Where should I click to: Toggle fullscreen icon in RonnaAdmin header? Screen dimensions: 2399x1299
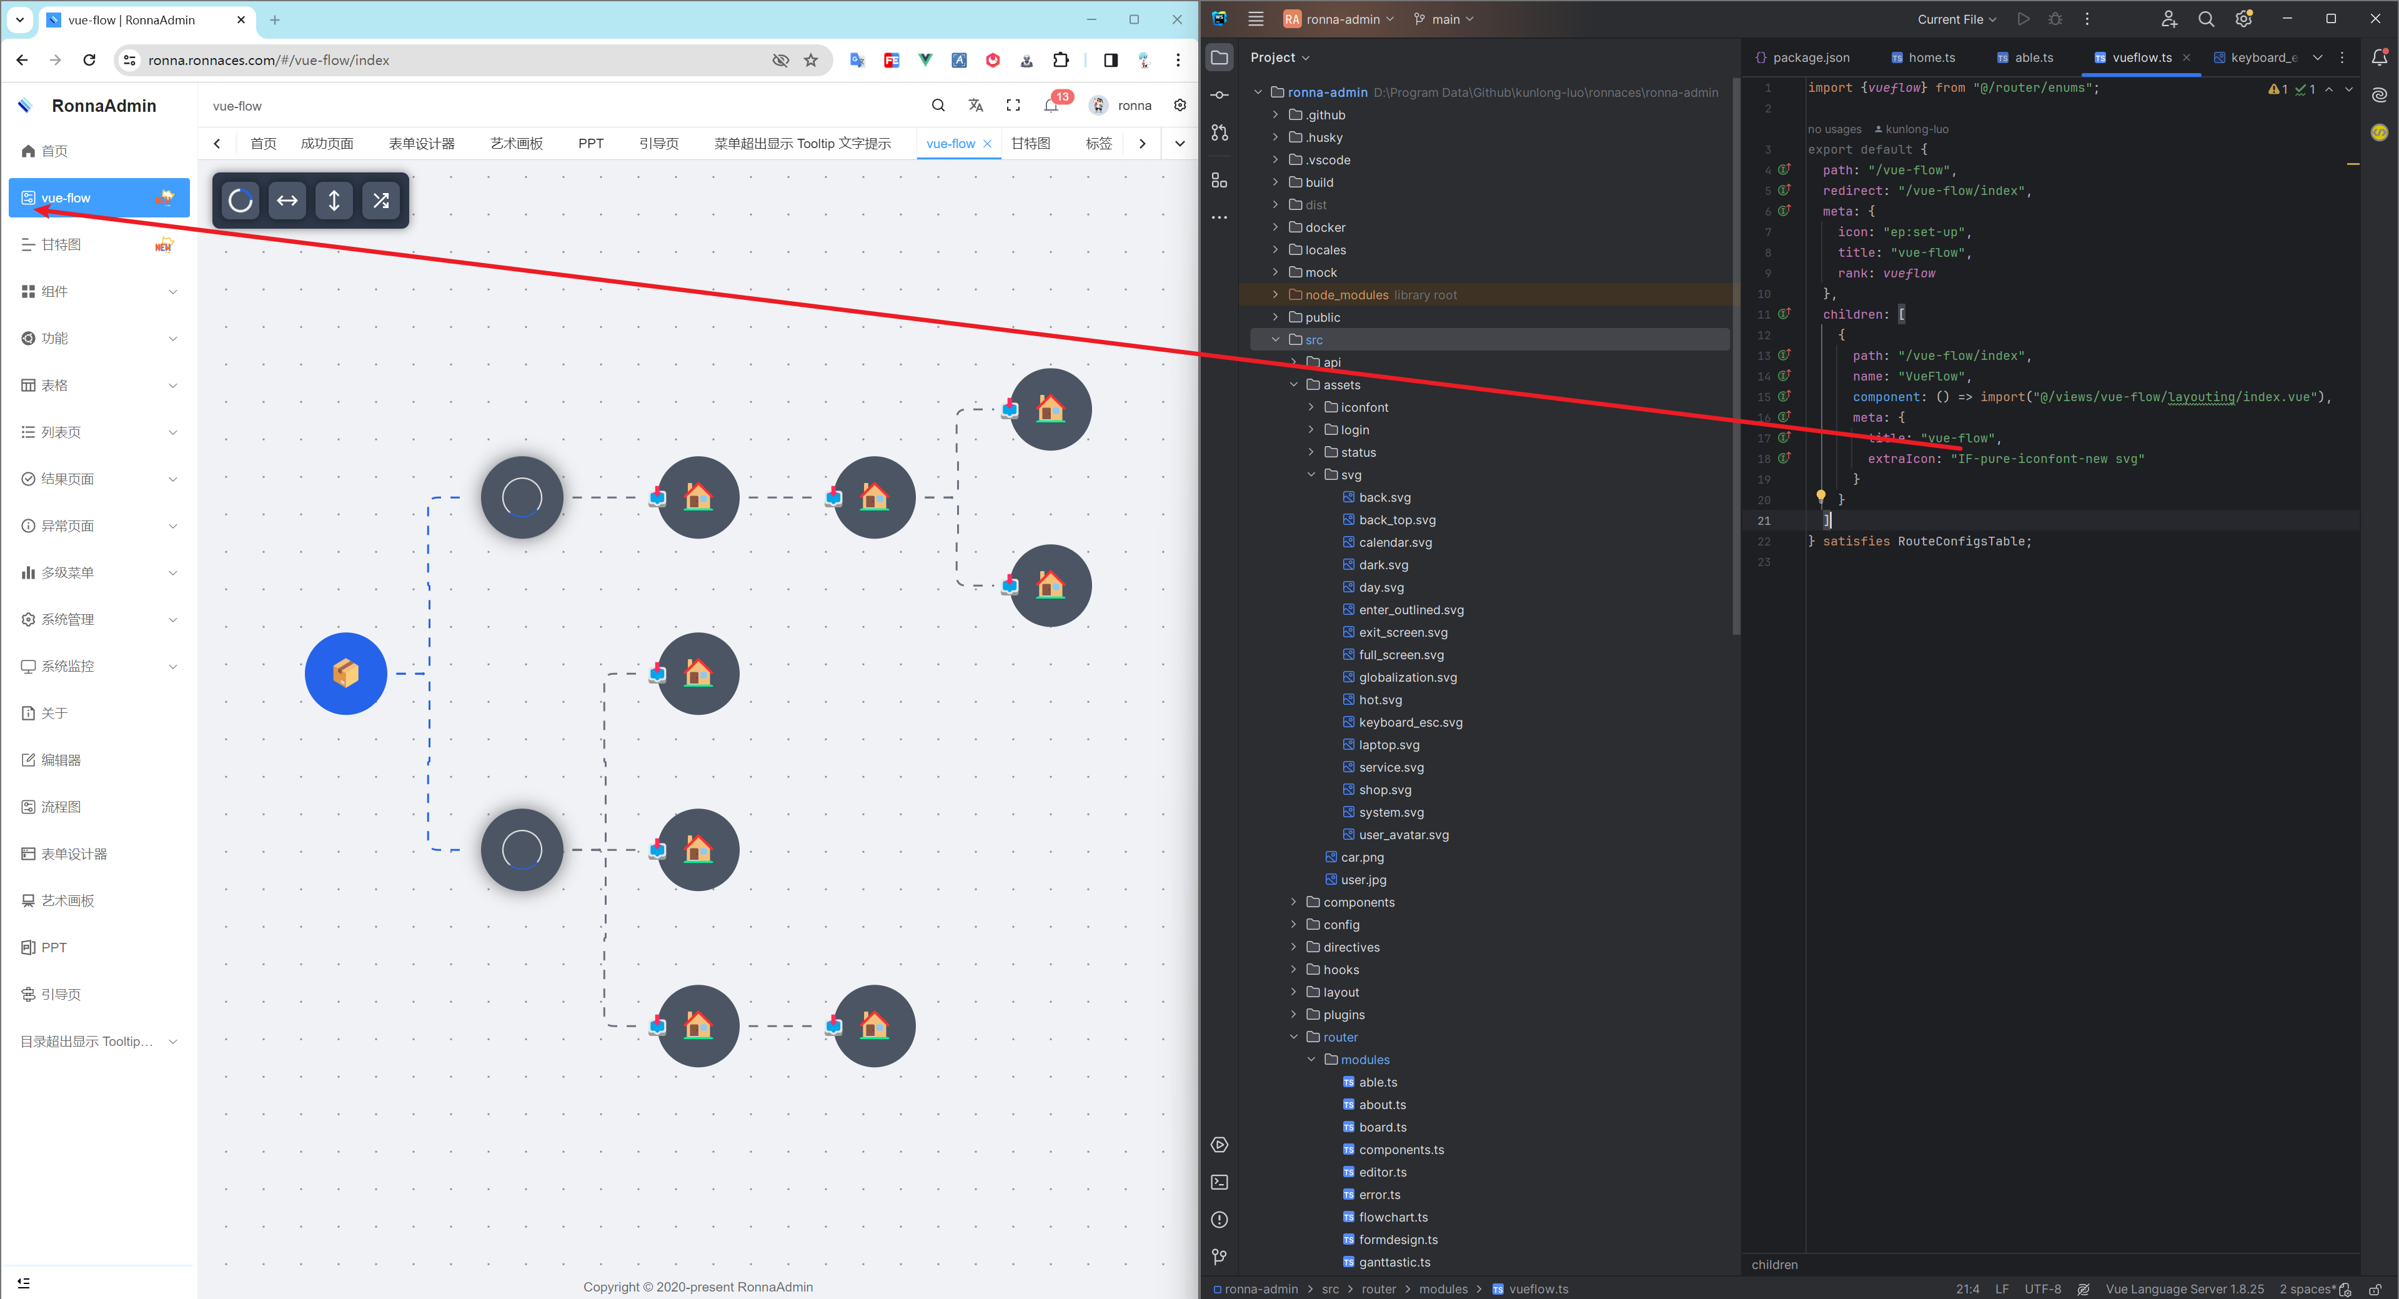(1013, 105)
